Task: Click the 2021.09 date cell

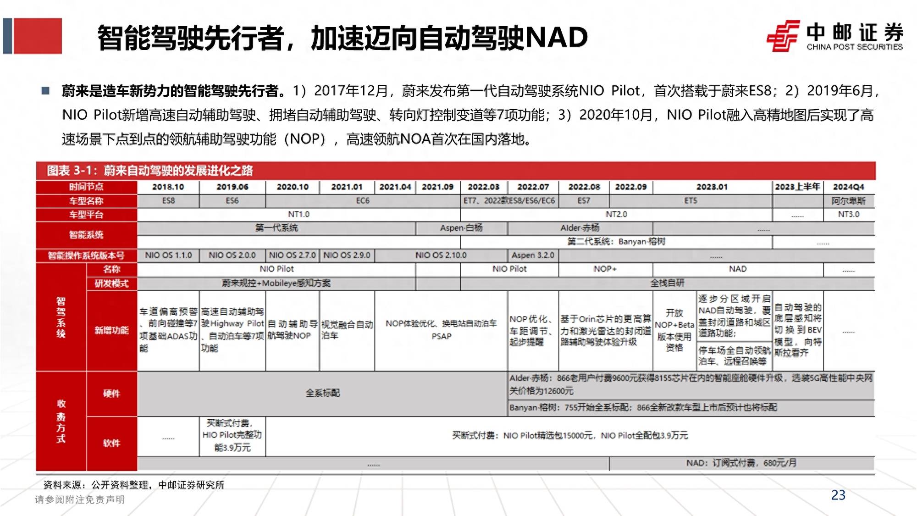Action: point(438,187)
